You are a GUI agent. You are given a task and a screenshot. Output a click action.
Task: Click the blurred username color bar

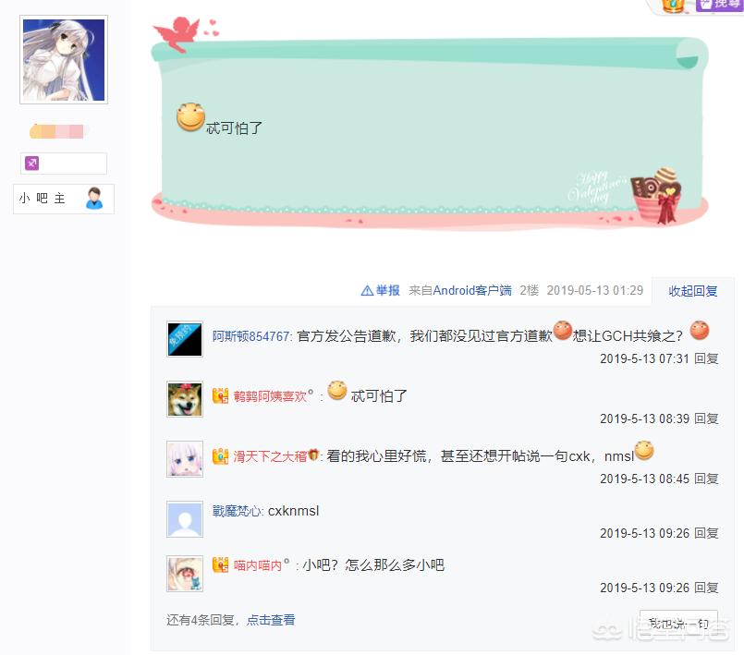point(57,131)
